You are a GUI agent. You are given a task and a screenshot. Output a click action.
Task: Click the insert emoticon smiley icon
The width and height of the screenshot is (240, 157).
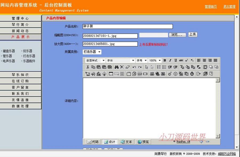tap(175, 74)
